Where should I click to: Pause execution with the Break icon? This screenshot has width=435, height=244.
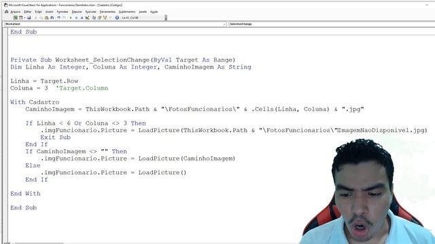(76, 18)
